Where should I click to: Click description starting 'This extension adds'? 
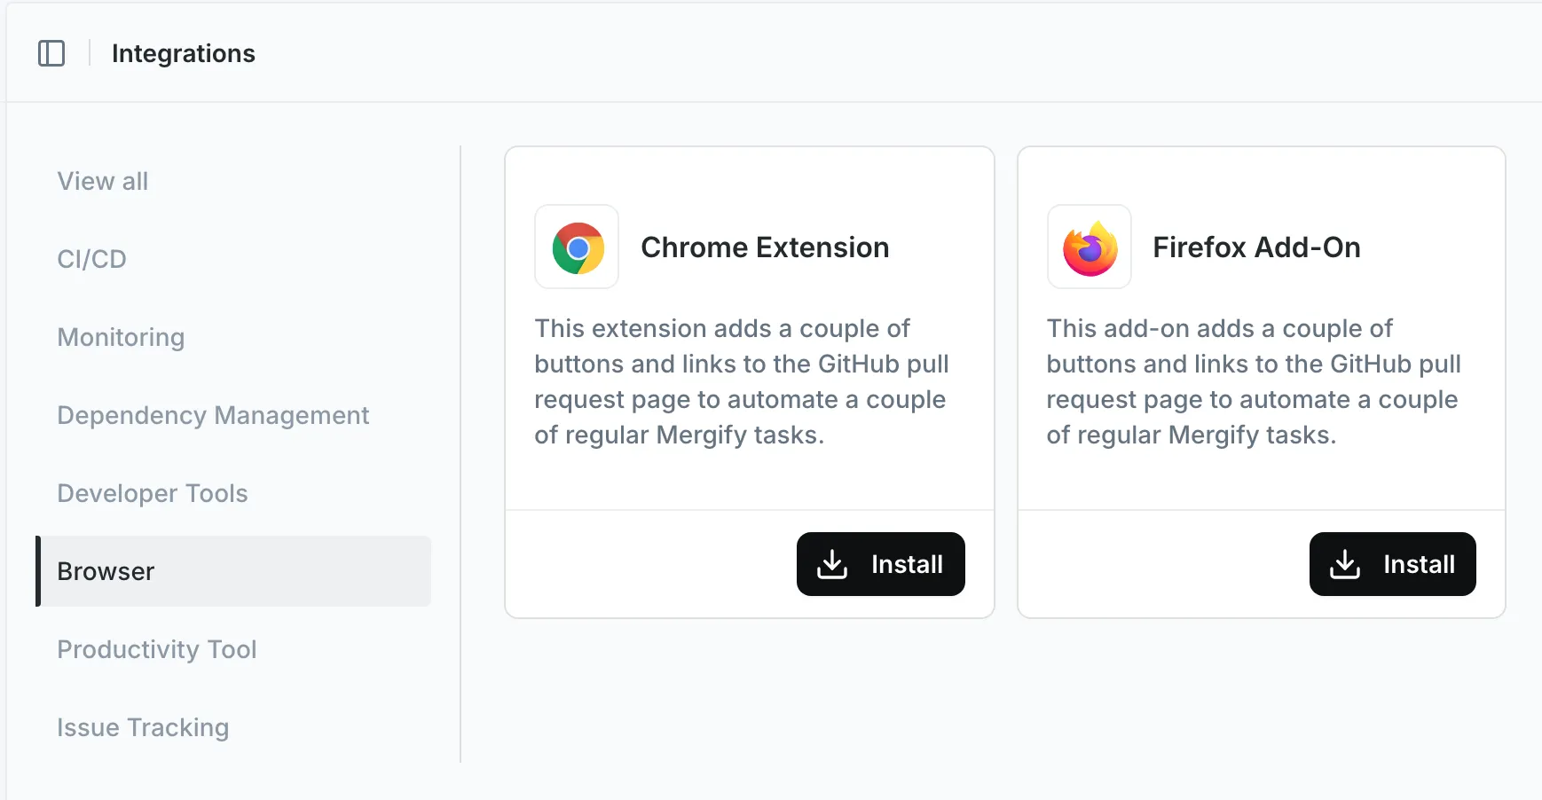742,381
